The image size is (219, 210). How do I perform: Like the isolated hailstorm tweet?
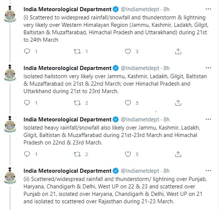pyautogui.click(x=128, y=103)
